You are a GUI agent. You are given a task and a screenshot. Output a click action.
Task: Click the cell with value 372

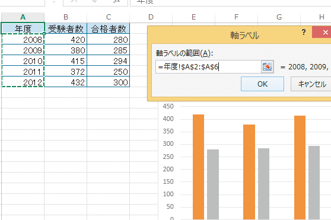(x=66, y=72)
